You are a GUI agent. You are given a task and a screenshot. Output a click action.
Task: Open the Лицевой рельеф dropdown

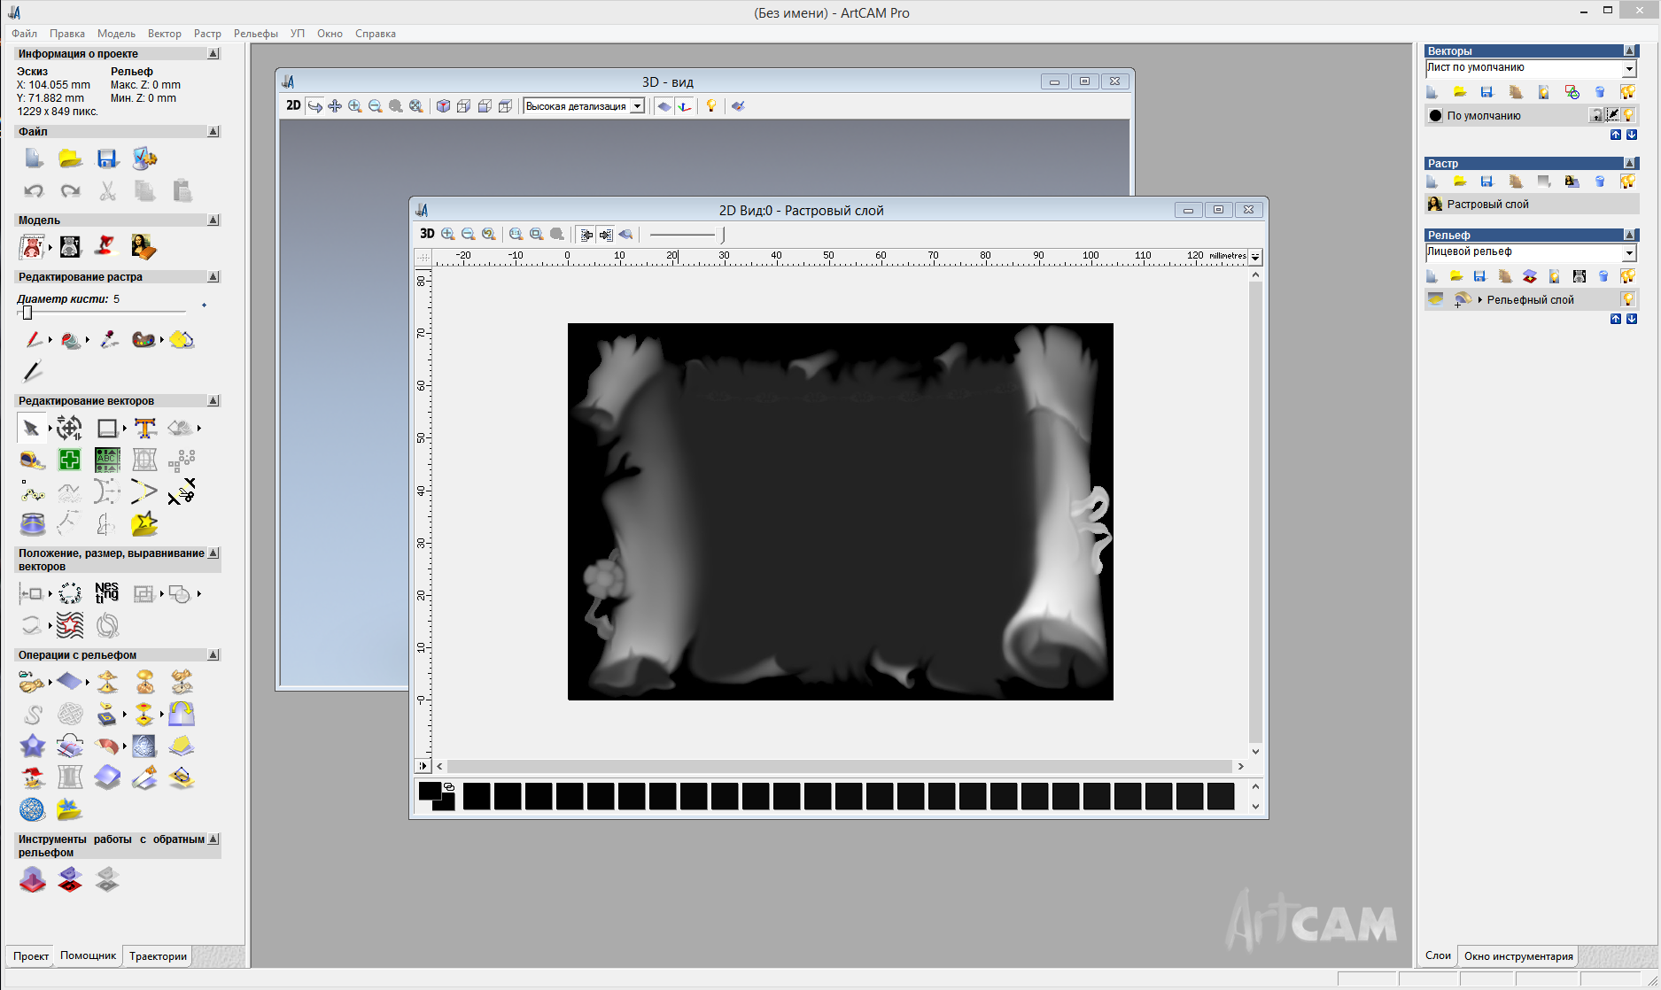pyautogui.click(x=1628, y=252)
